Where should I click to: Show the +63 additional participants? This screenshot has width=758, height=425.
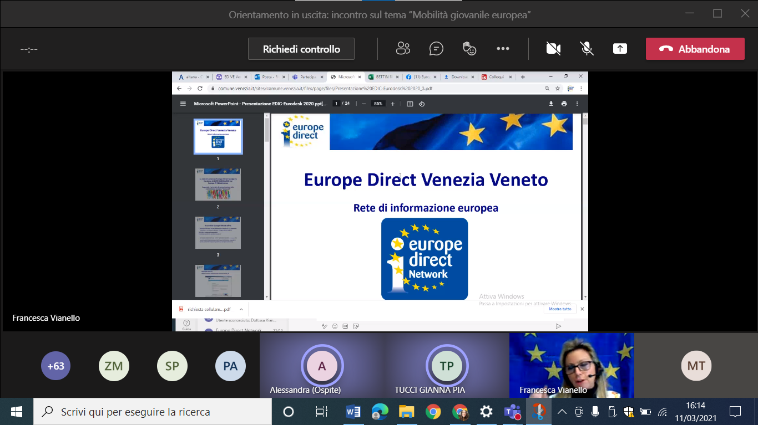coord(56,366)
